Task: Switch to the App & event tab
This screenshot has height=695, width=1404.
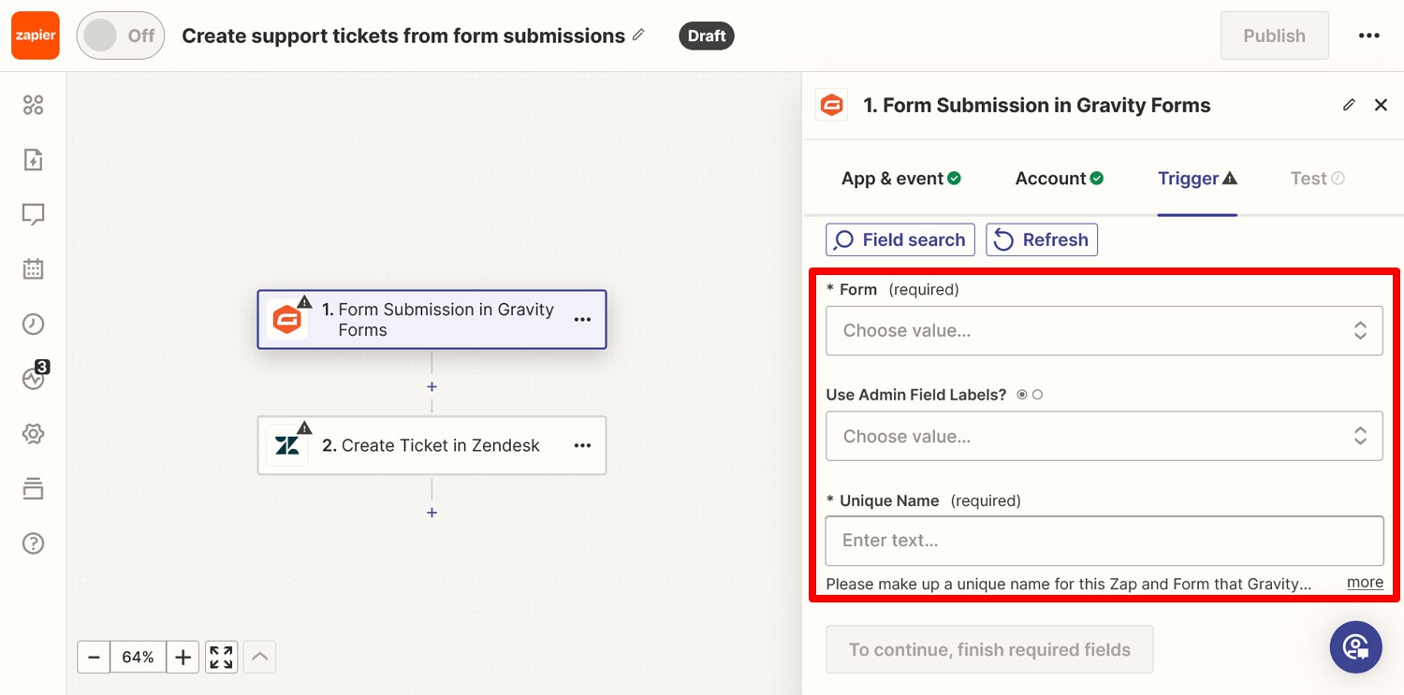Action: tap(901, 179)
